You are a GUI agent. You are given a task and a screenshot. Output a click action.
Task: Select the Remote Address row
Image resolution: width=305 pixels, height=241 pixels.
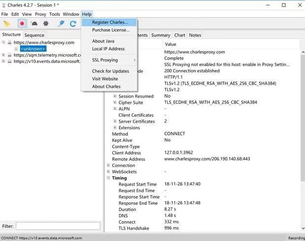(203, 159)
